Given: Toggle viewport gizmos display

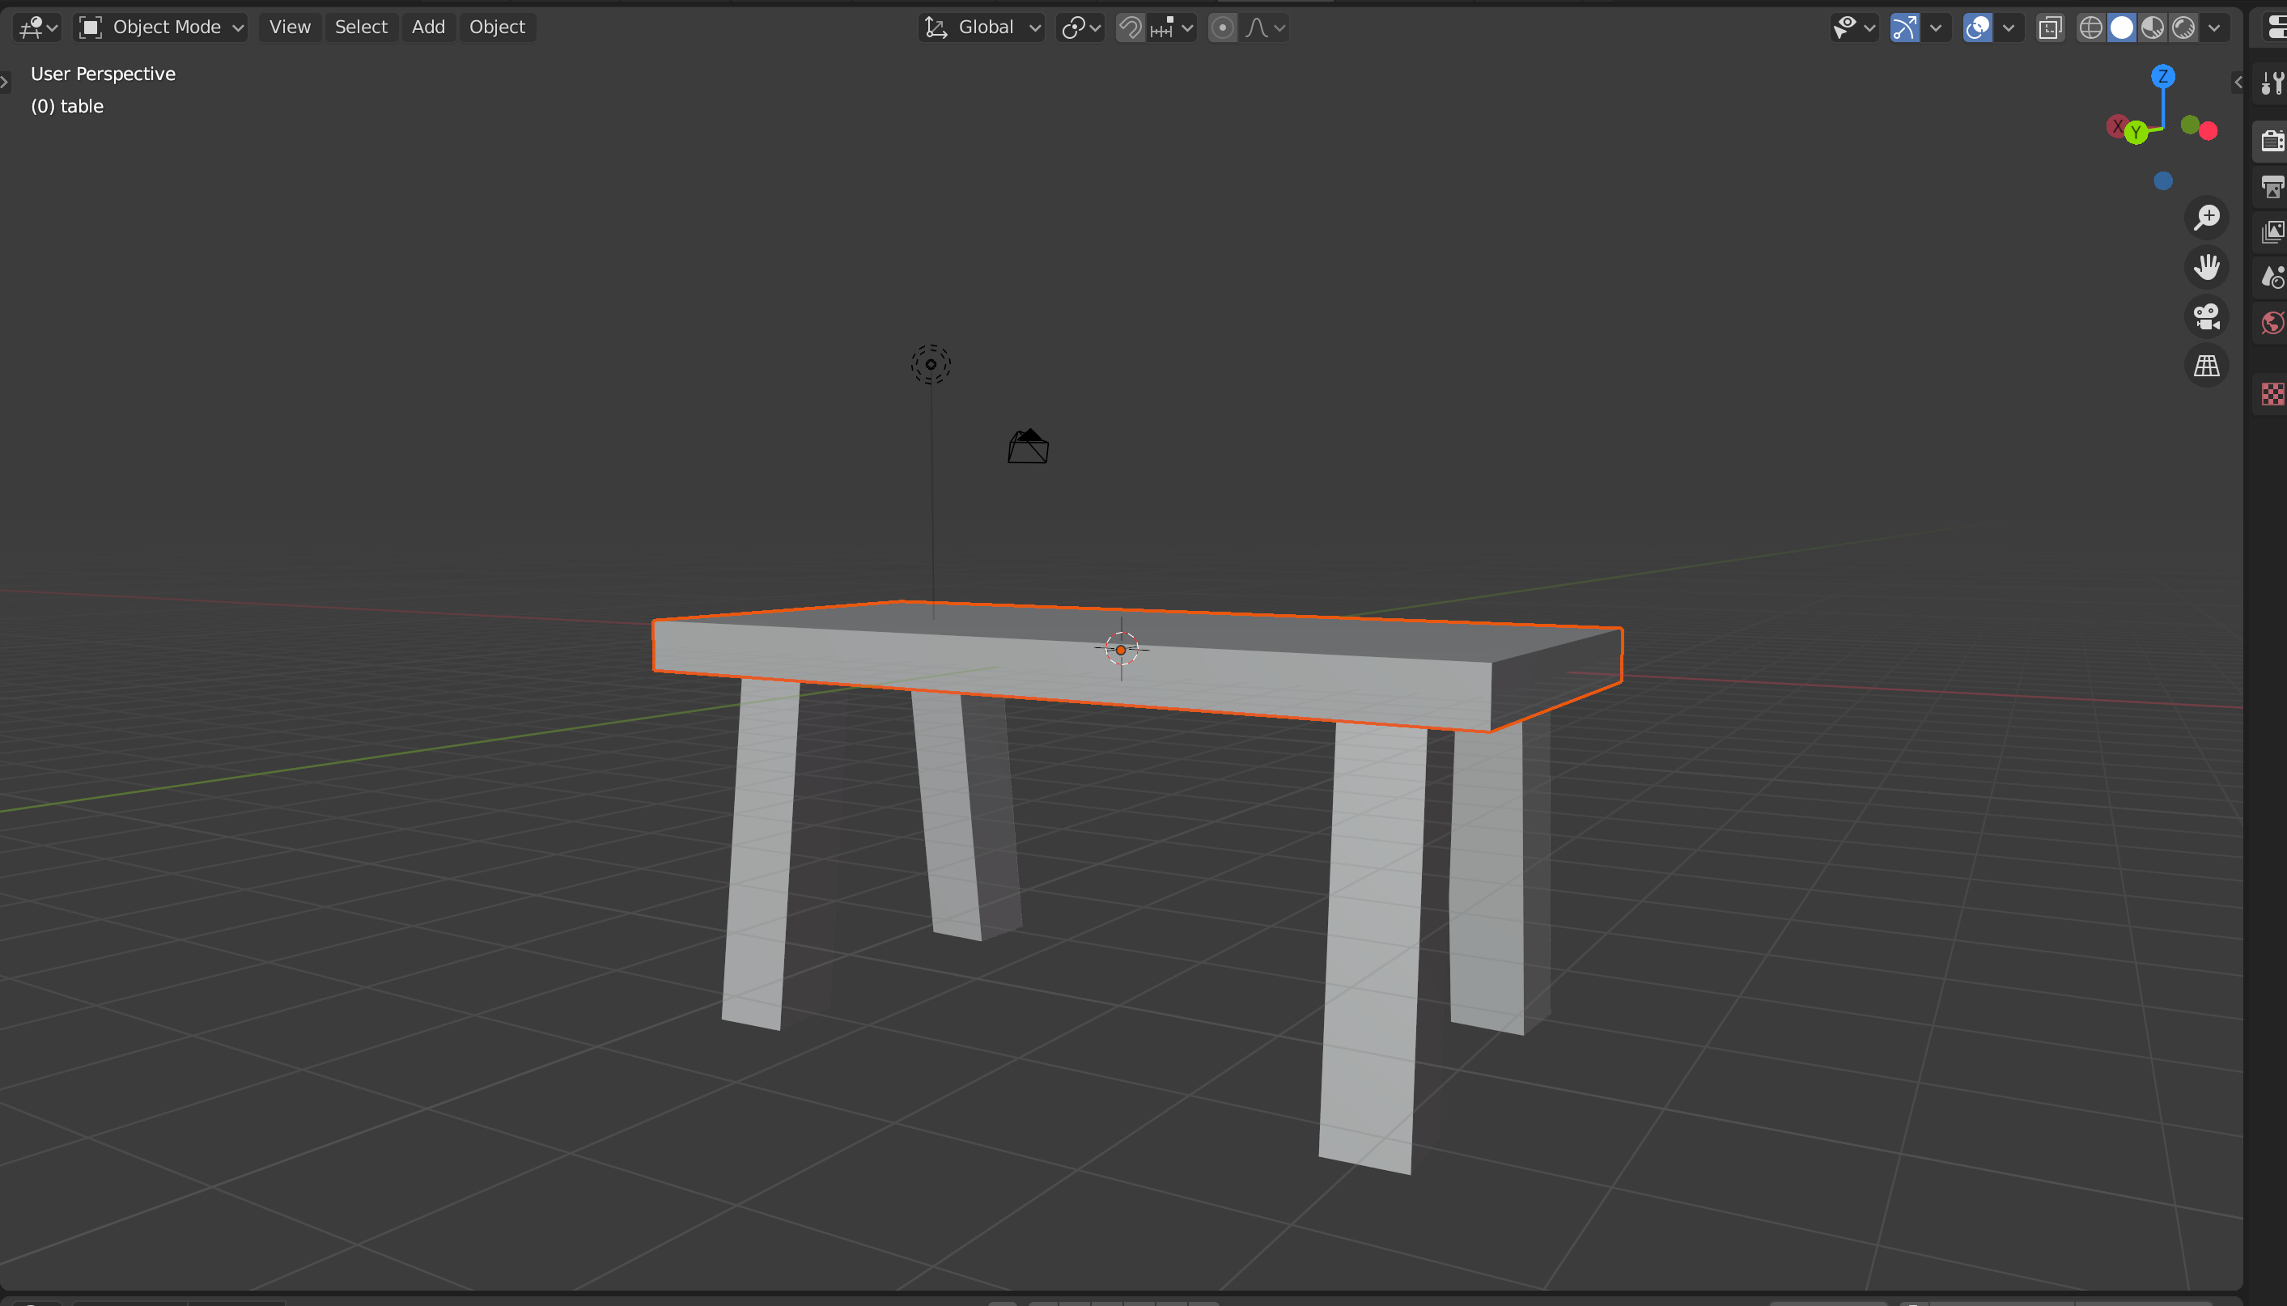Looking at the screenshot, I should pyautogui.click(x=1904, y=28).
